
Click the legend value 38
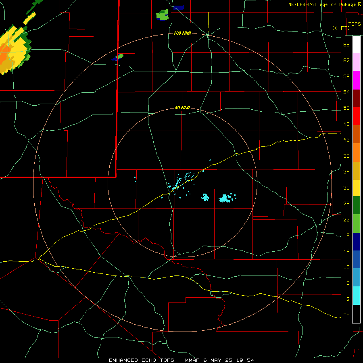point(346,156)
